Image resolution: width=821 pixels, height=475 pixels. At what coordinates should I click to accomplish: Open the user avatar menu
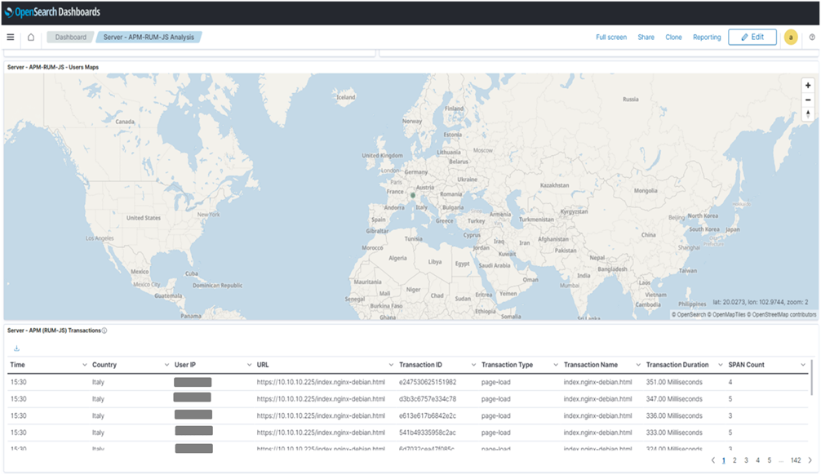pyautogui.click(x=791, y=38)
